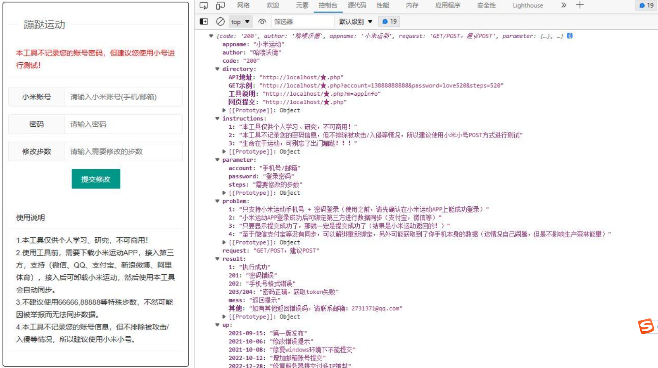The width and height of the screenshot is (658, 368).
Task: Collapse the up property
Action: 217,325
